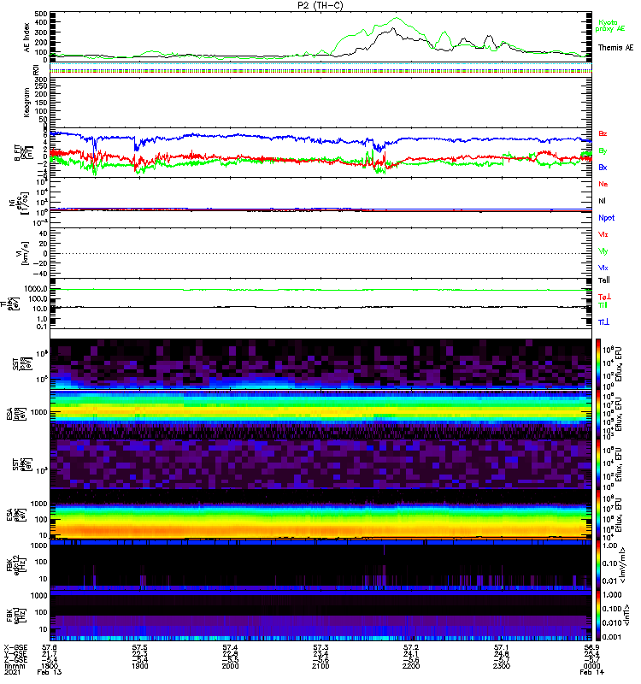641x684 pixels.
Task: Click the X-GSE value 57.1
Action: click(502, 647)
